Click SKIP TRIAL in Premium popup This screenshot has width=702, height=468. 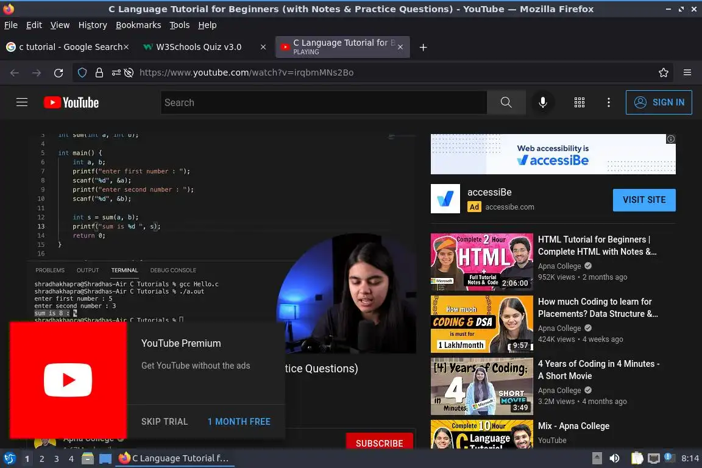click(165, 422)
